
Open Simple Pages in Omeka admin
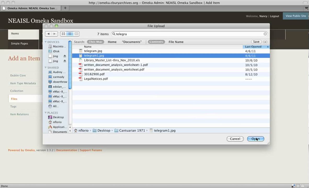(19, 44)
